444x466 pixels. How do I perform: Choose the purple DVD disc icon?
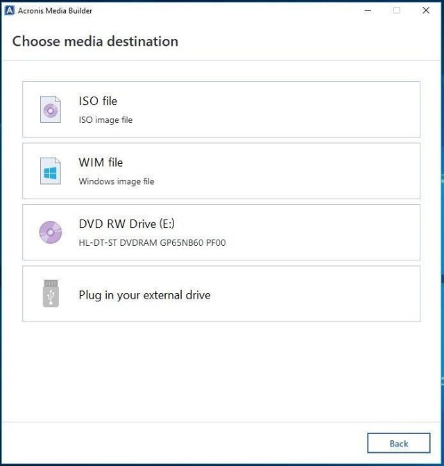(x=50, y=232)
